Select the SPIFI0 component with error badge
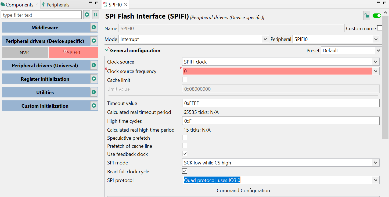This screenshot has width=389, height=197. 73,52
